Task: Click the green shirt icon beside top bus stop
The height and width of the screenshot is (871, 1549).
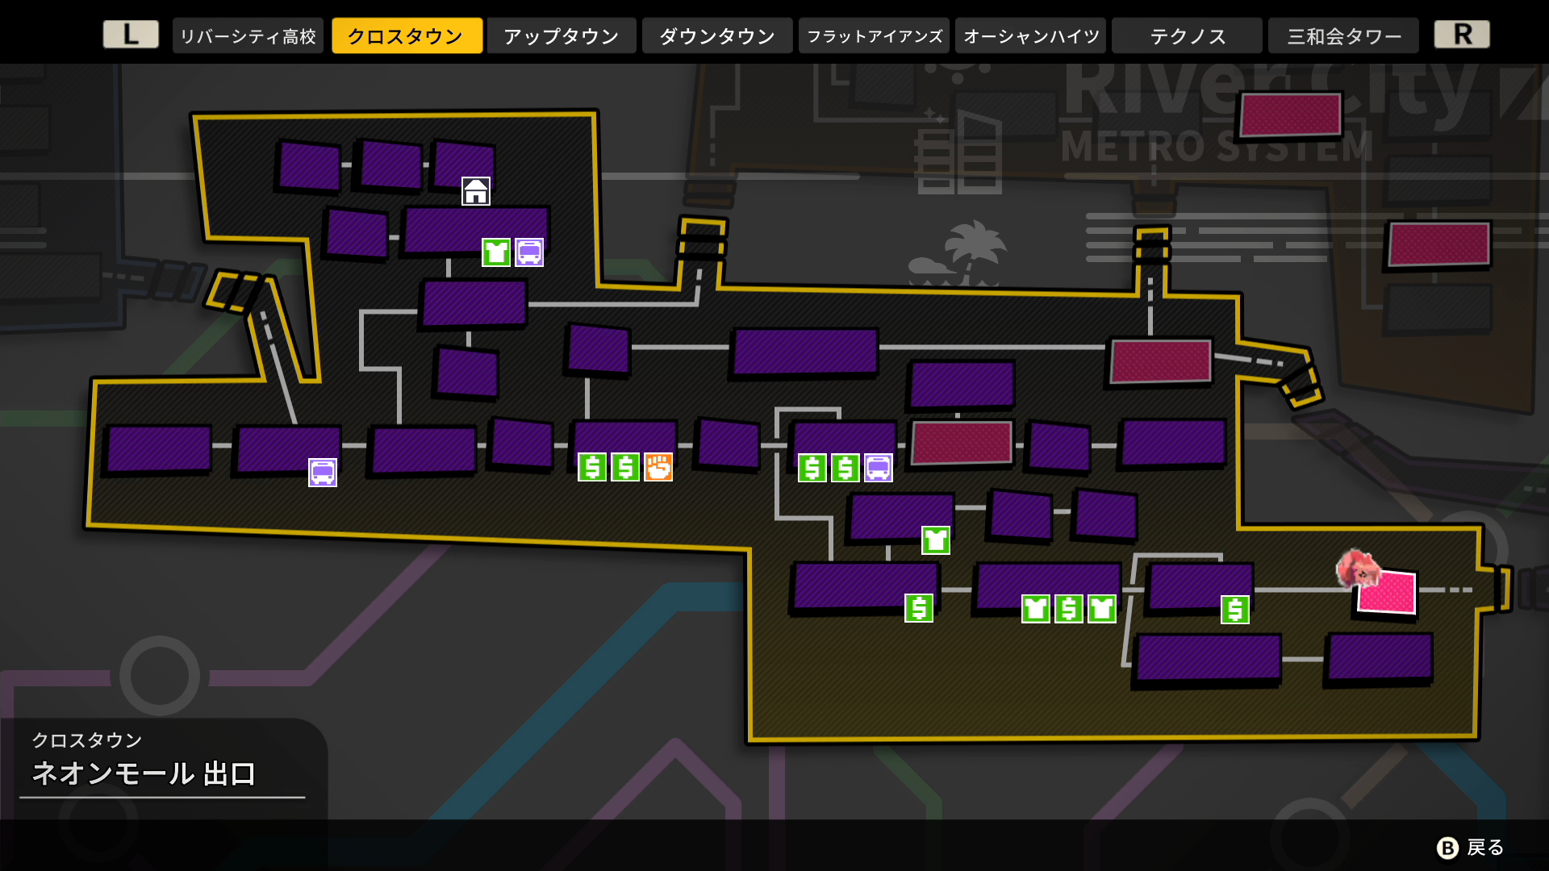Action: coord(496,252)
